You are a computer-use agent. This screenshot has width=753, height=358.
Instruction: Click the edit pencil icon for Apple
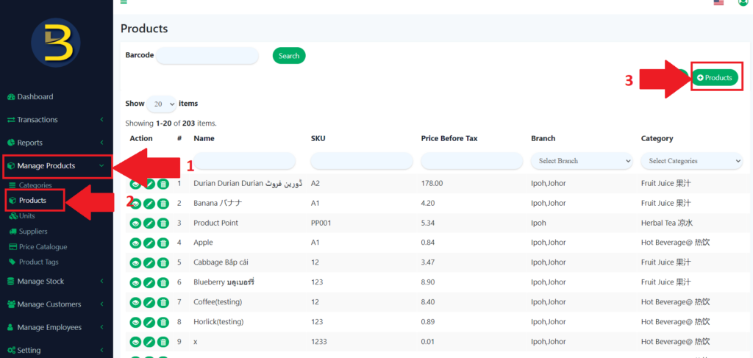tap(149, 243)
